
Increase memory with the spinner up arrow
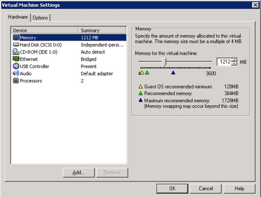tap(234, 60)
